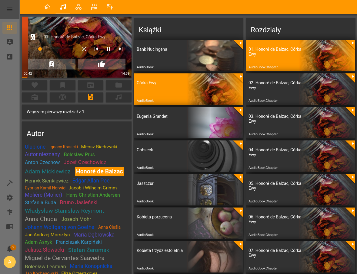This screenshot has height=274, width=357.
Task: Open the grid overview sidebar icon
Action: pyautogui.click(x=10, y=28)
